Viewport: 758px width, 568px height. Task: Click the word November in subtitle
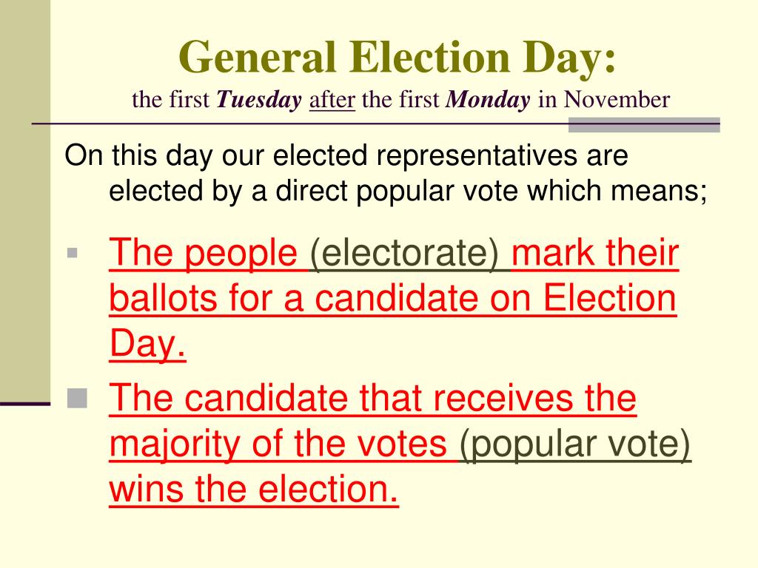(x=617, y=100)
